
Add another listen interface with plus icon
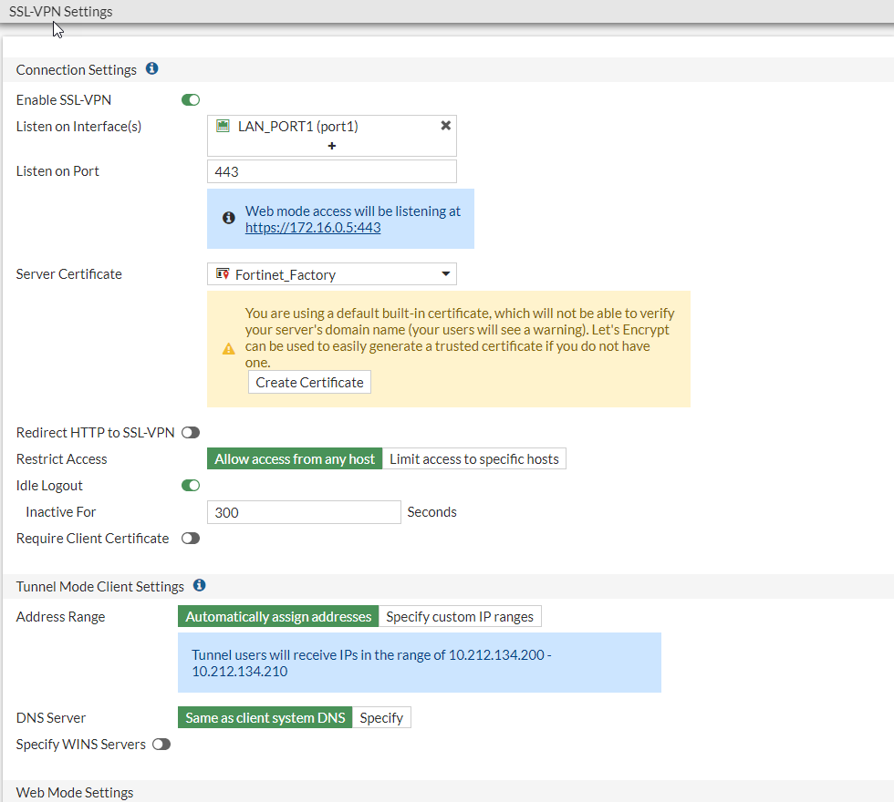click(332, 146)
